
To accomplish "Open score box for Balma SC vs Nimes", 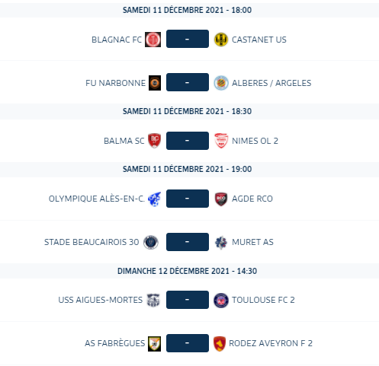I will coord(188,141).
